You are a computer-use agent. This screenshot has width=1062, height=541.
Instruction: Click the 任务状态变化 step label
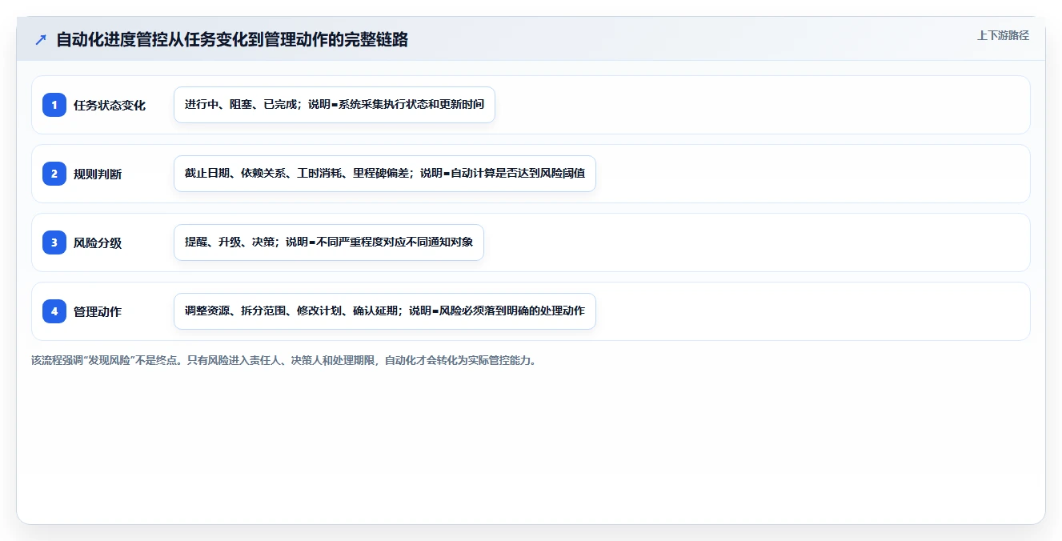coord(110,105)
